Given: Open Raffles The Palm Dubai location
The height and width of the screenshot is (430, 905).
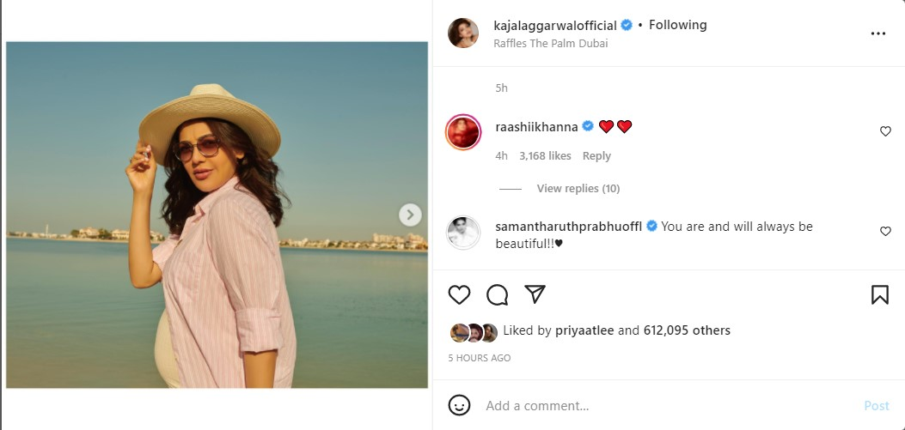Looking at the screenshot, I should click(551, 43).
